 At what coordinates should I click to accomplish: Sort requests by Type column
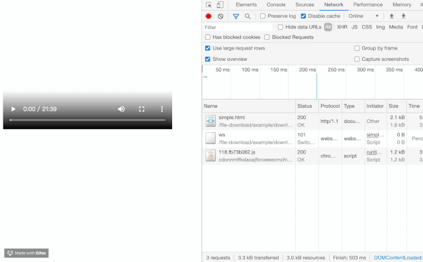[353, 106]
